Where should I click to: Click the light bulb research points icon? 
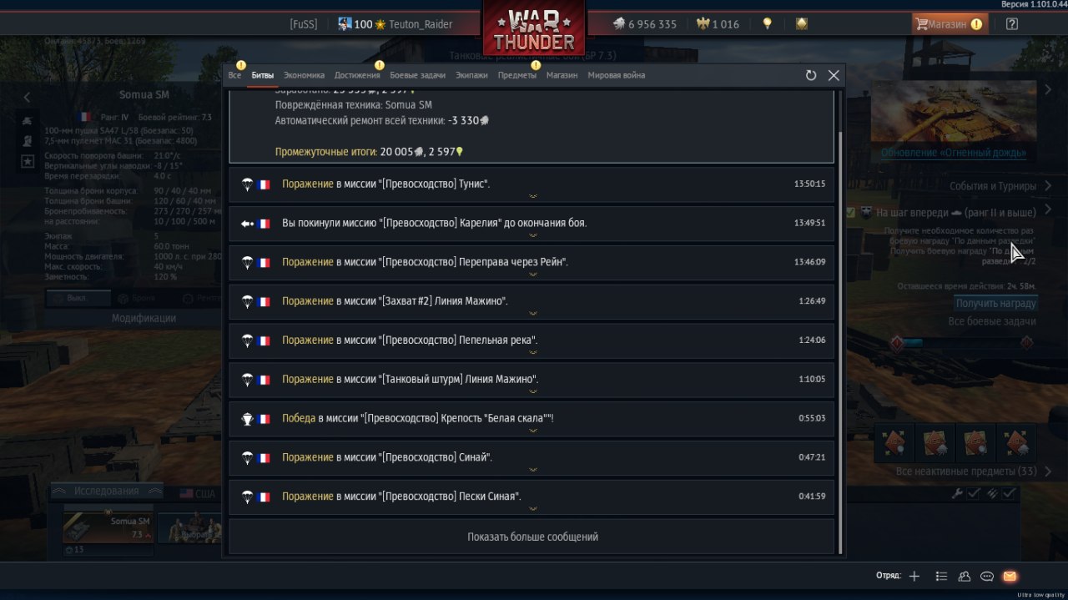768,24
